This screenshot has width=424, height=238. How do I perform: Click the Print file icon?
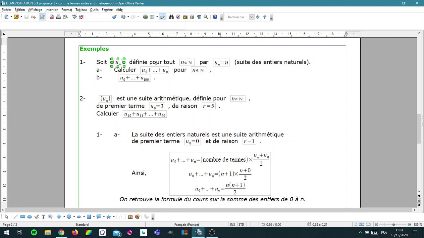click(58, 17)
